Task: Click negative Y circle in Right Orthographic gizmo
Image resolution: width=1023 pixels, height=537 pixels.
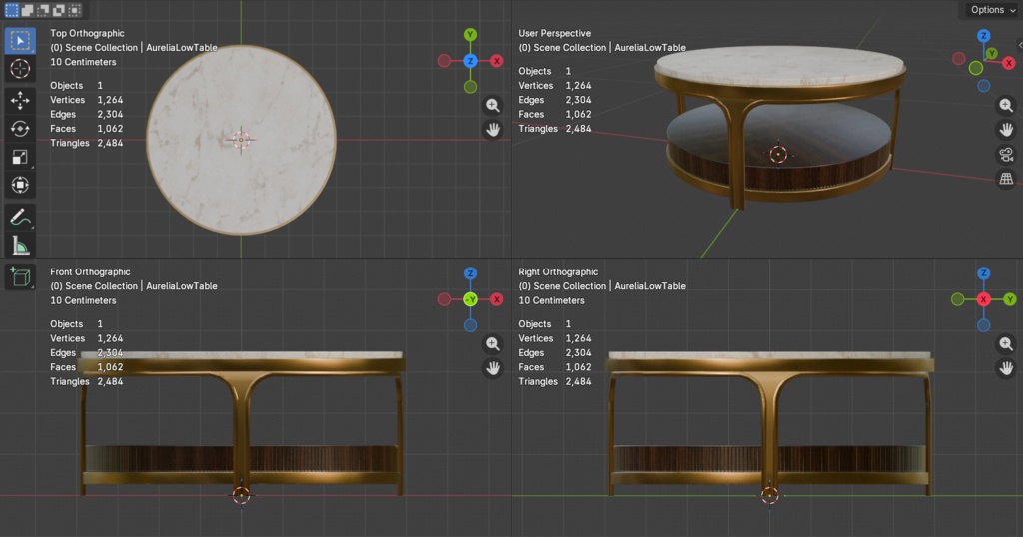Action: click(x=958, y=299)
